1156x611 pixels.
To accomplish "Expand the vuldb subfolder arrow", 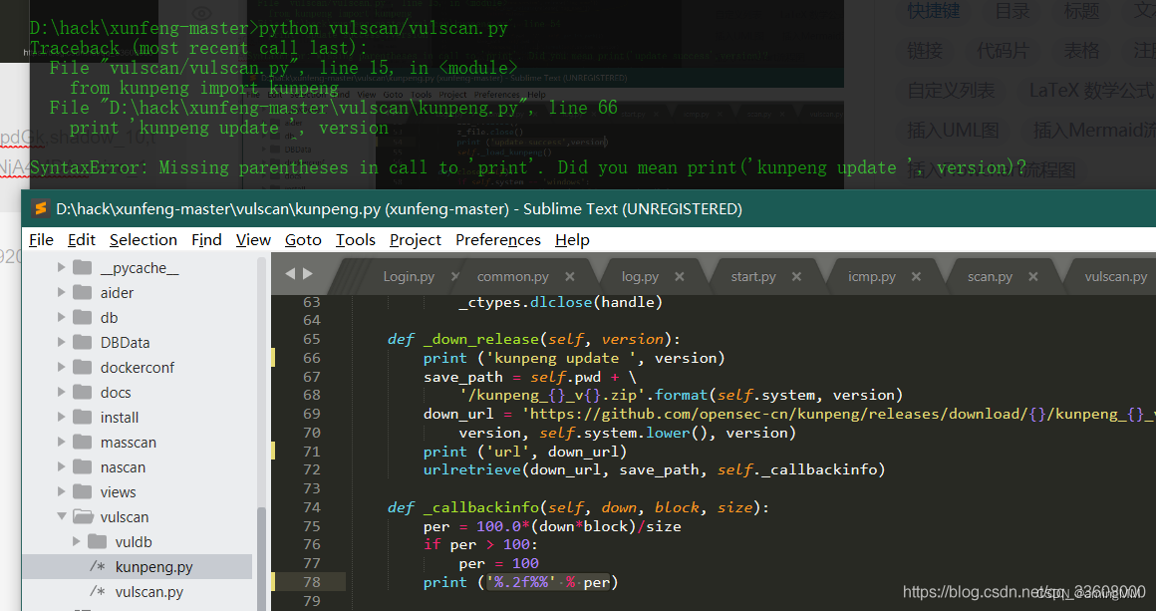I will click(76, 541).
